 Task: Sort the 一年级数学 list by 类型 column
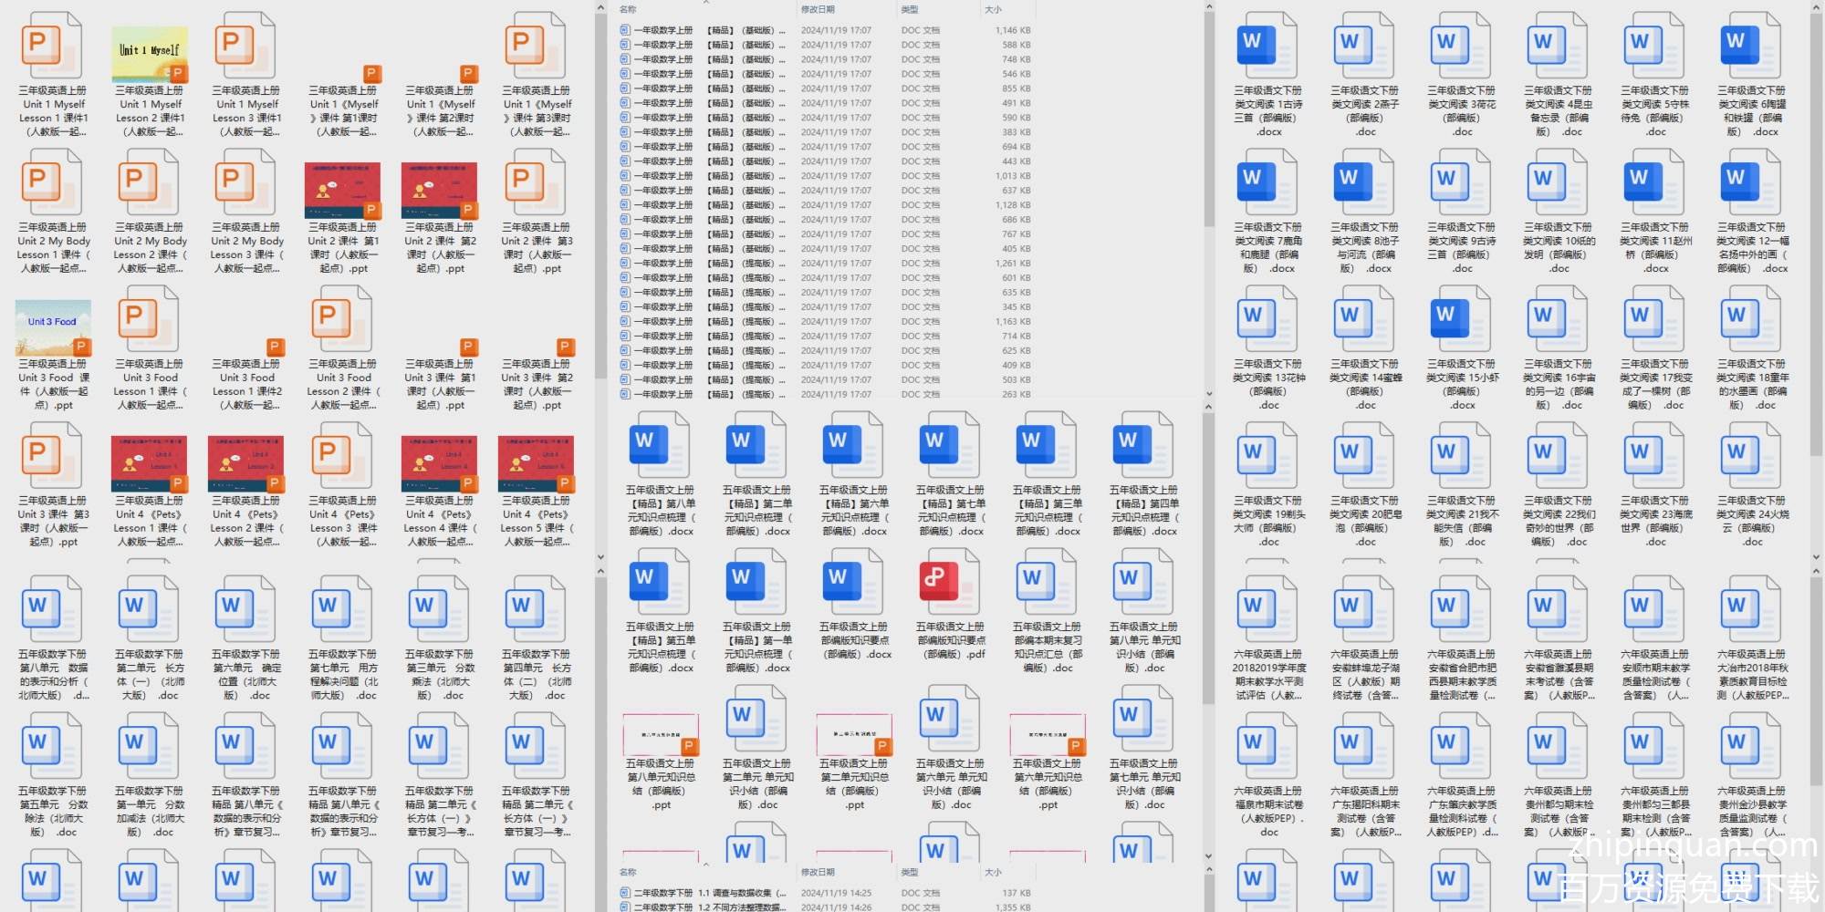pyautogui.click(x=910, y=9)
